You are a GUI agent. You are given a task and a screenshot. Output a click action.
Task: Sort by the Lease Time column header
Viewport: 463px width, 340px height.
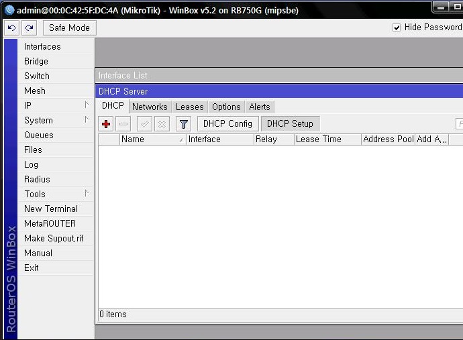tap(327, 139)
